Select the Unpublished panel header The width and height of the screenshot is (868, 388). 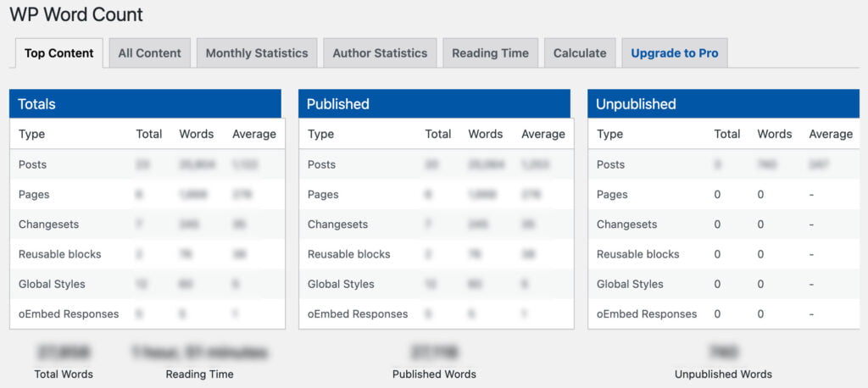(724, 103)
